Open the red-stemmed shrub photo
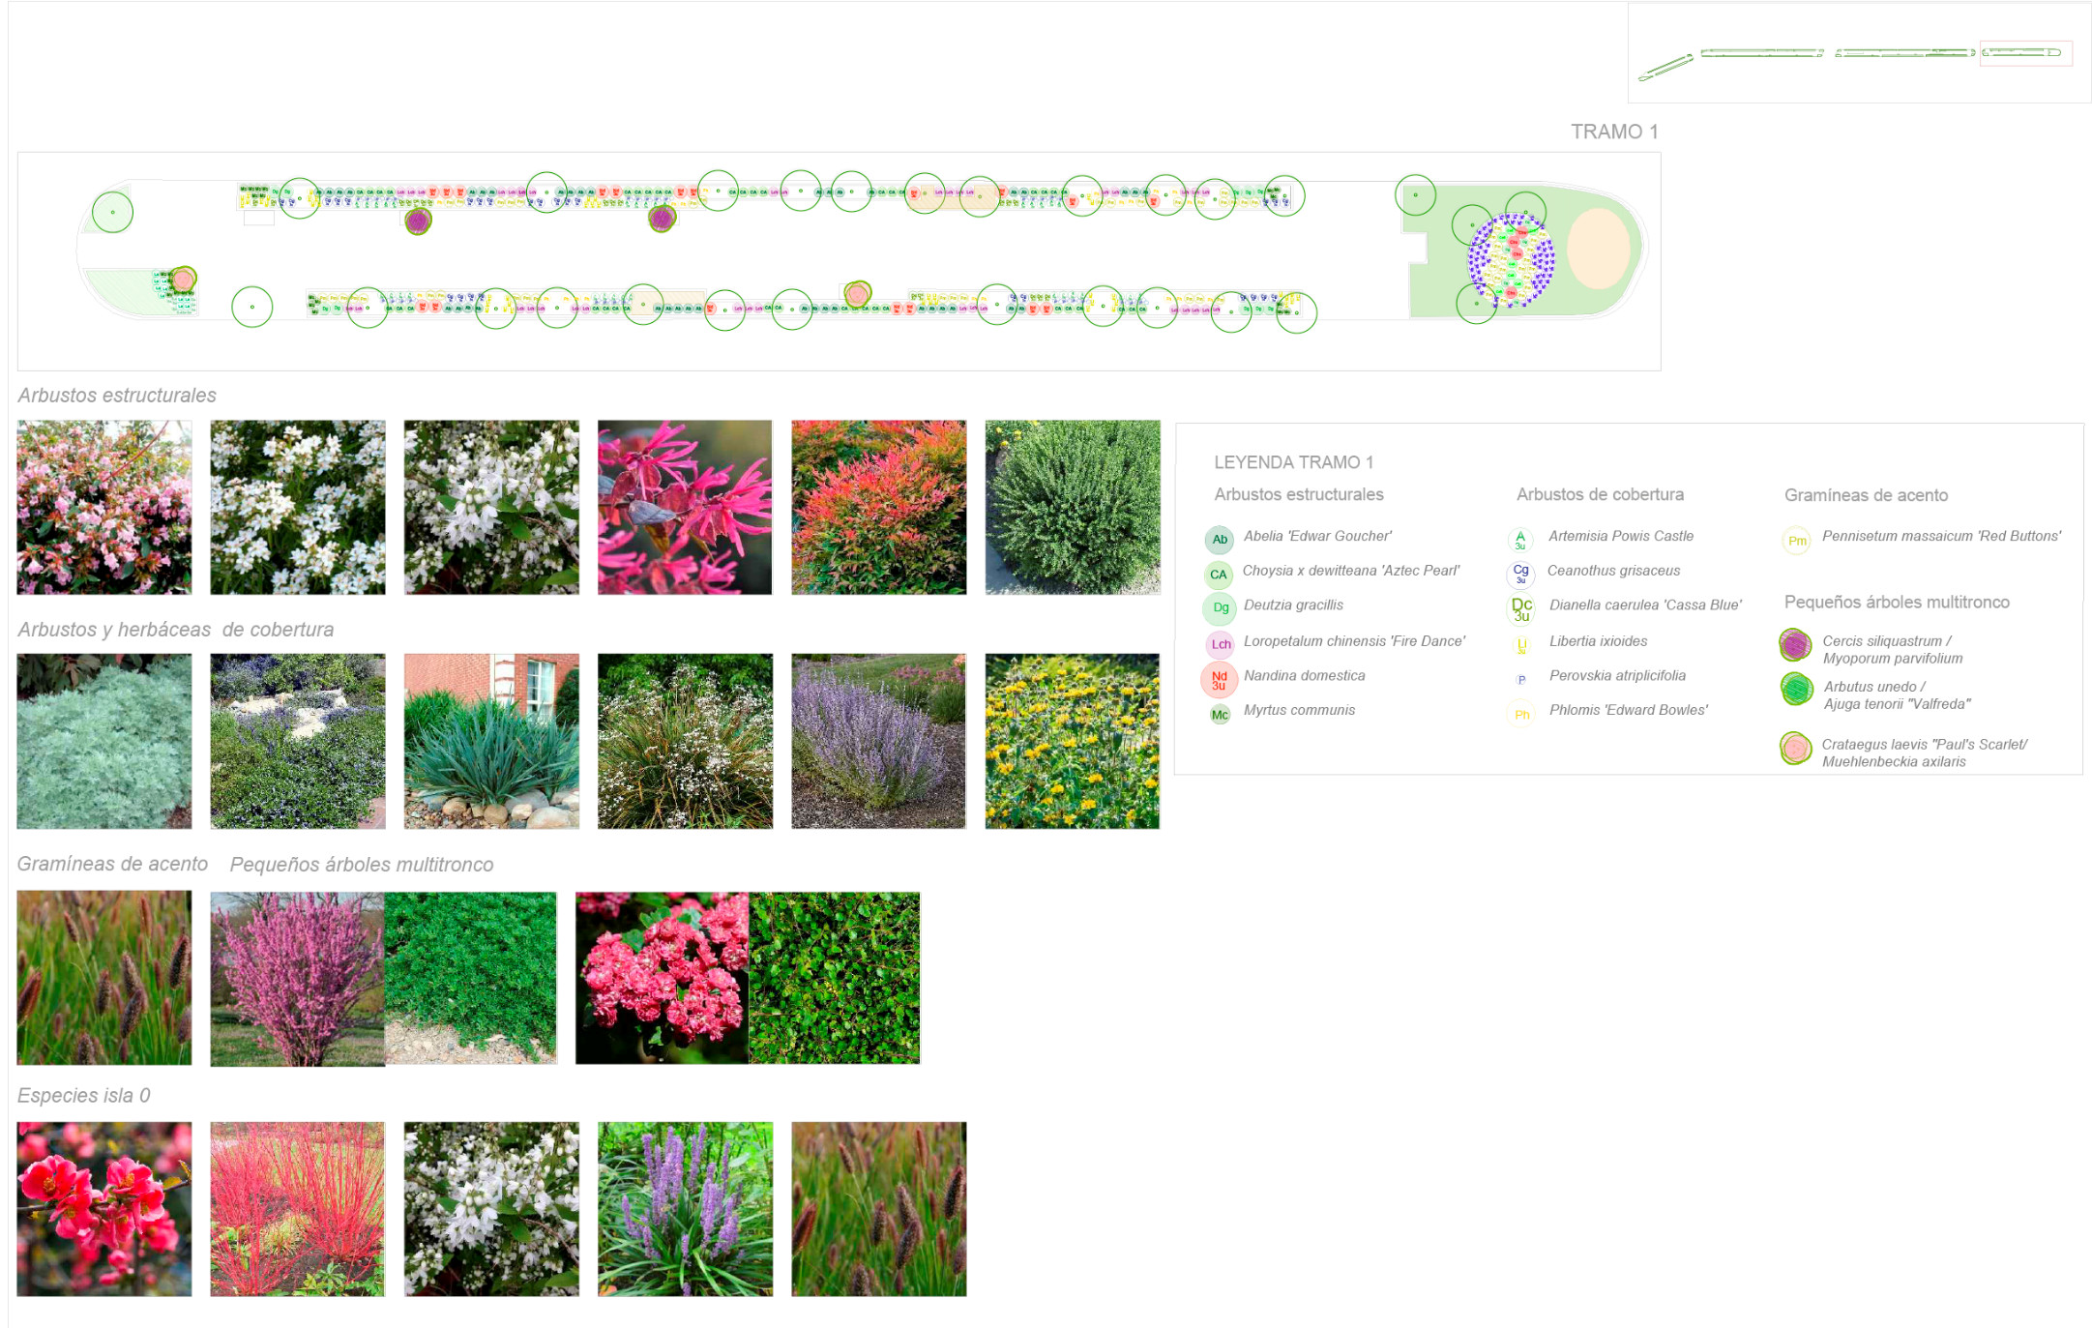 [x=297, y=1209]
